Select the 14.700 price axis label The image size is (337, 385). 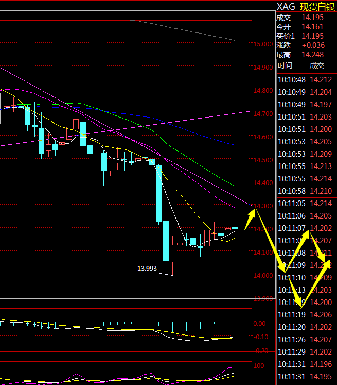pyautogui.click(x=263, y=114)
